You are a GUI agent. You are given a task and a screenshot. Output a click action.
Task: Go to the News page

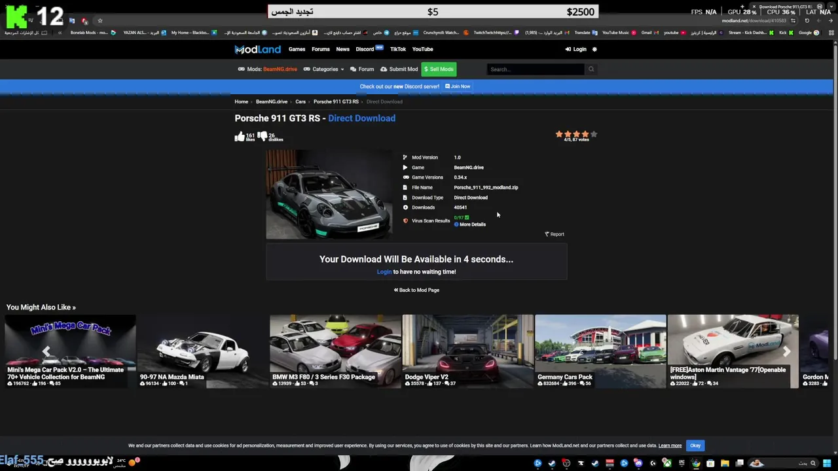point(342,49)
